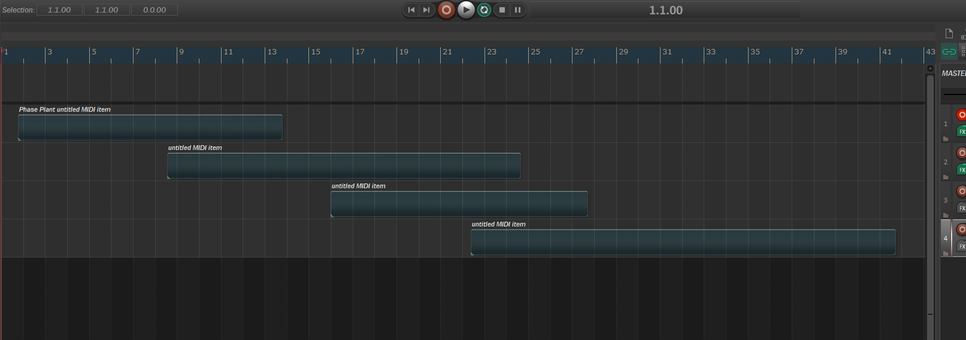Click the Selection end field

tap(107, 10)
